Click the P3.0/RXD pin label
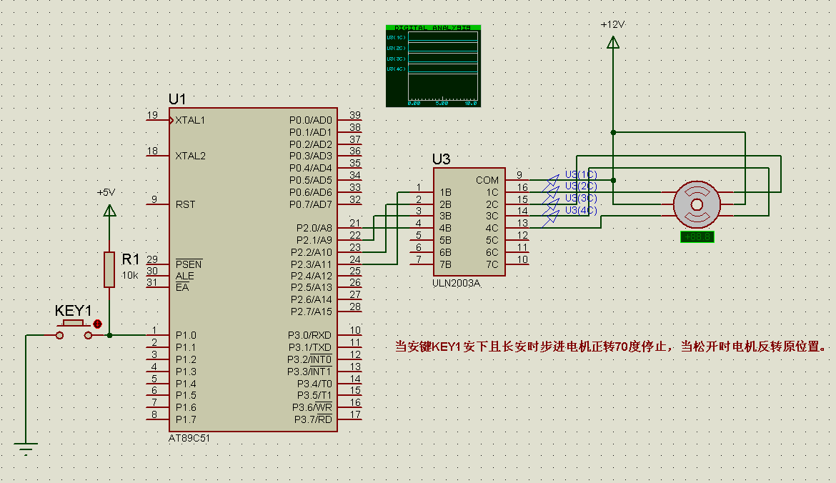Image resolution: width=836 pixels, height=483 pixels. [310, 335]
